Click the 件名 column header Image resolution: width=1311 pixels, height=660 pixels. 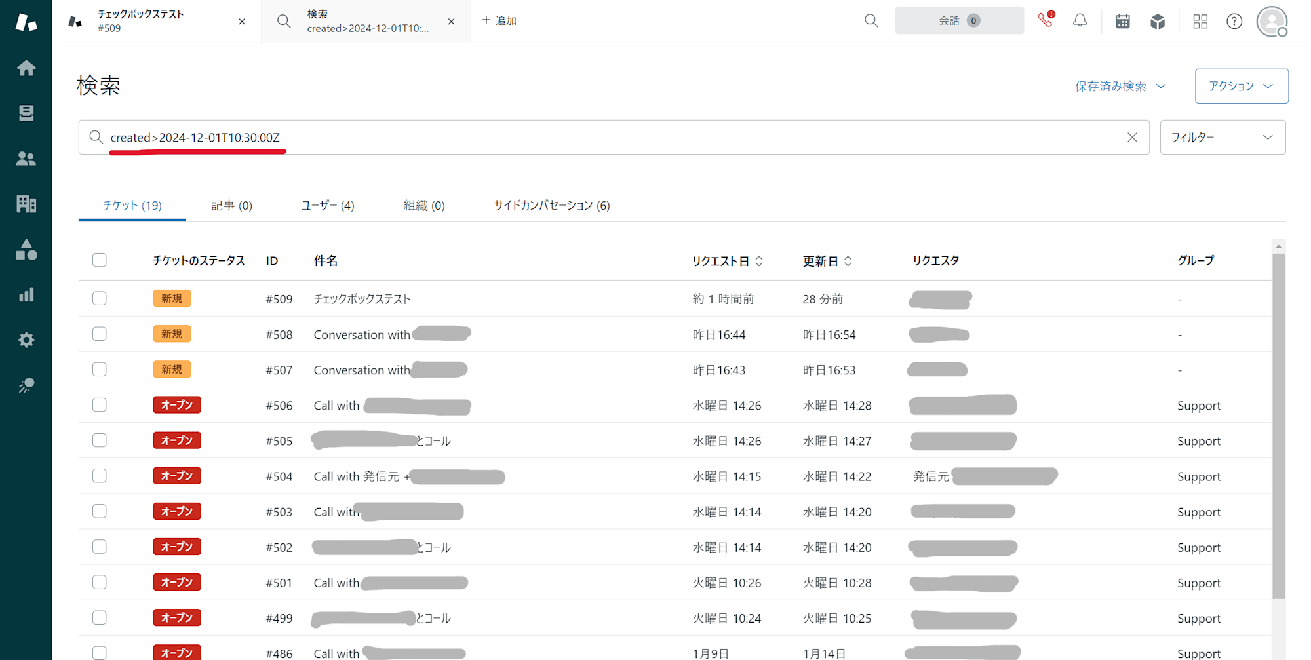326,260
